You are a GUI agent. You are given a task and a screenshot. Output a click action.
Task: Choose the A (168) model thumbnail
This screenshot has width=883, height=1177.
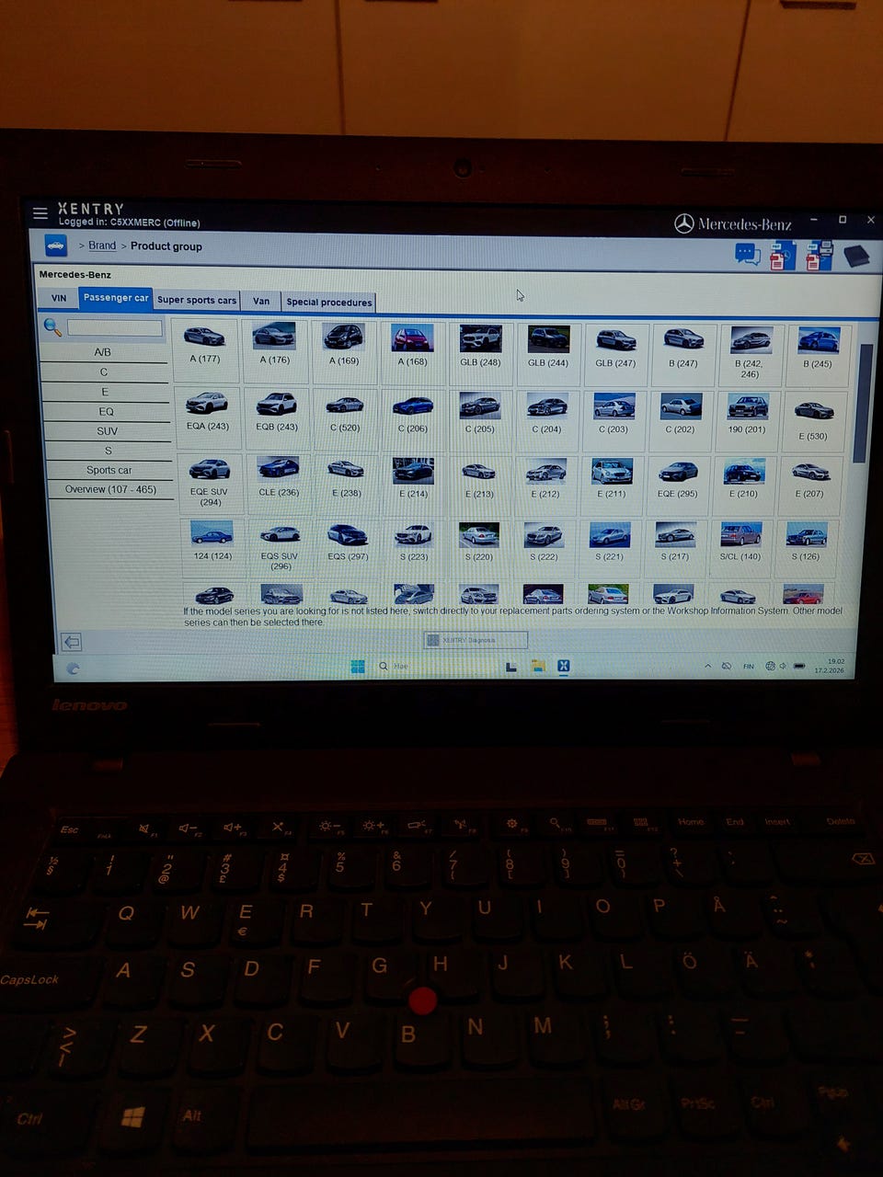(412, 350)
